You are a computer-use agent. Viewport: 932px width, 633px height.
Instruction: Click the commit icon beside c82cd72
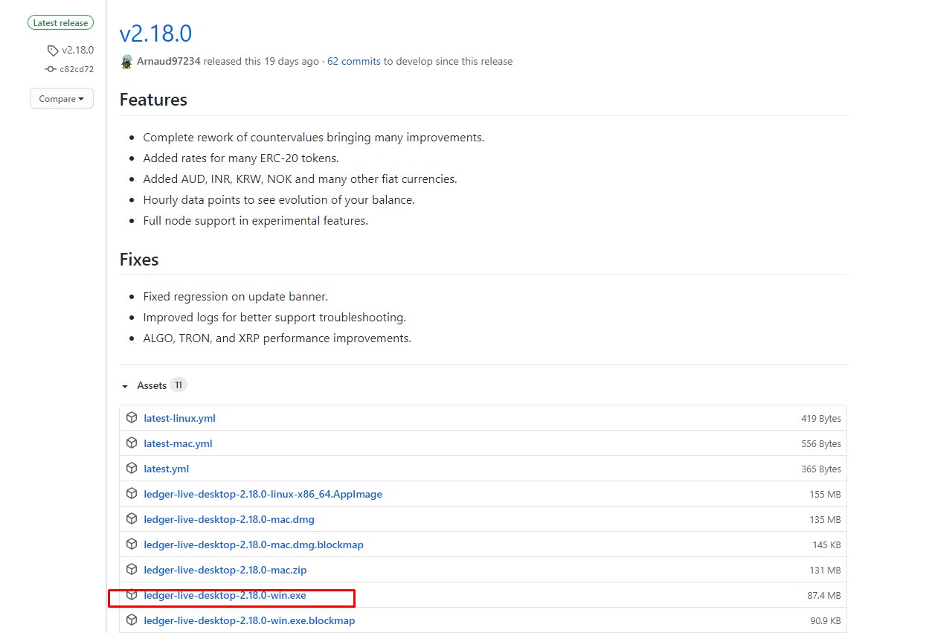[51, 69]
